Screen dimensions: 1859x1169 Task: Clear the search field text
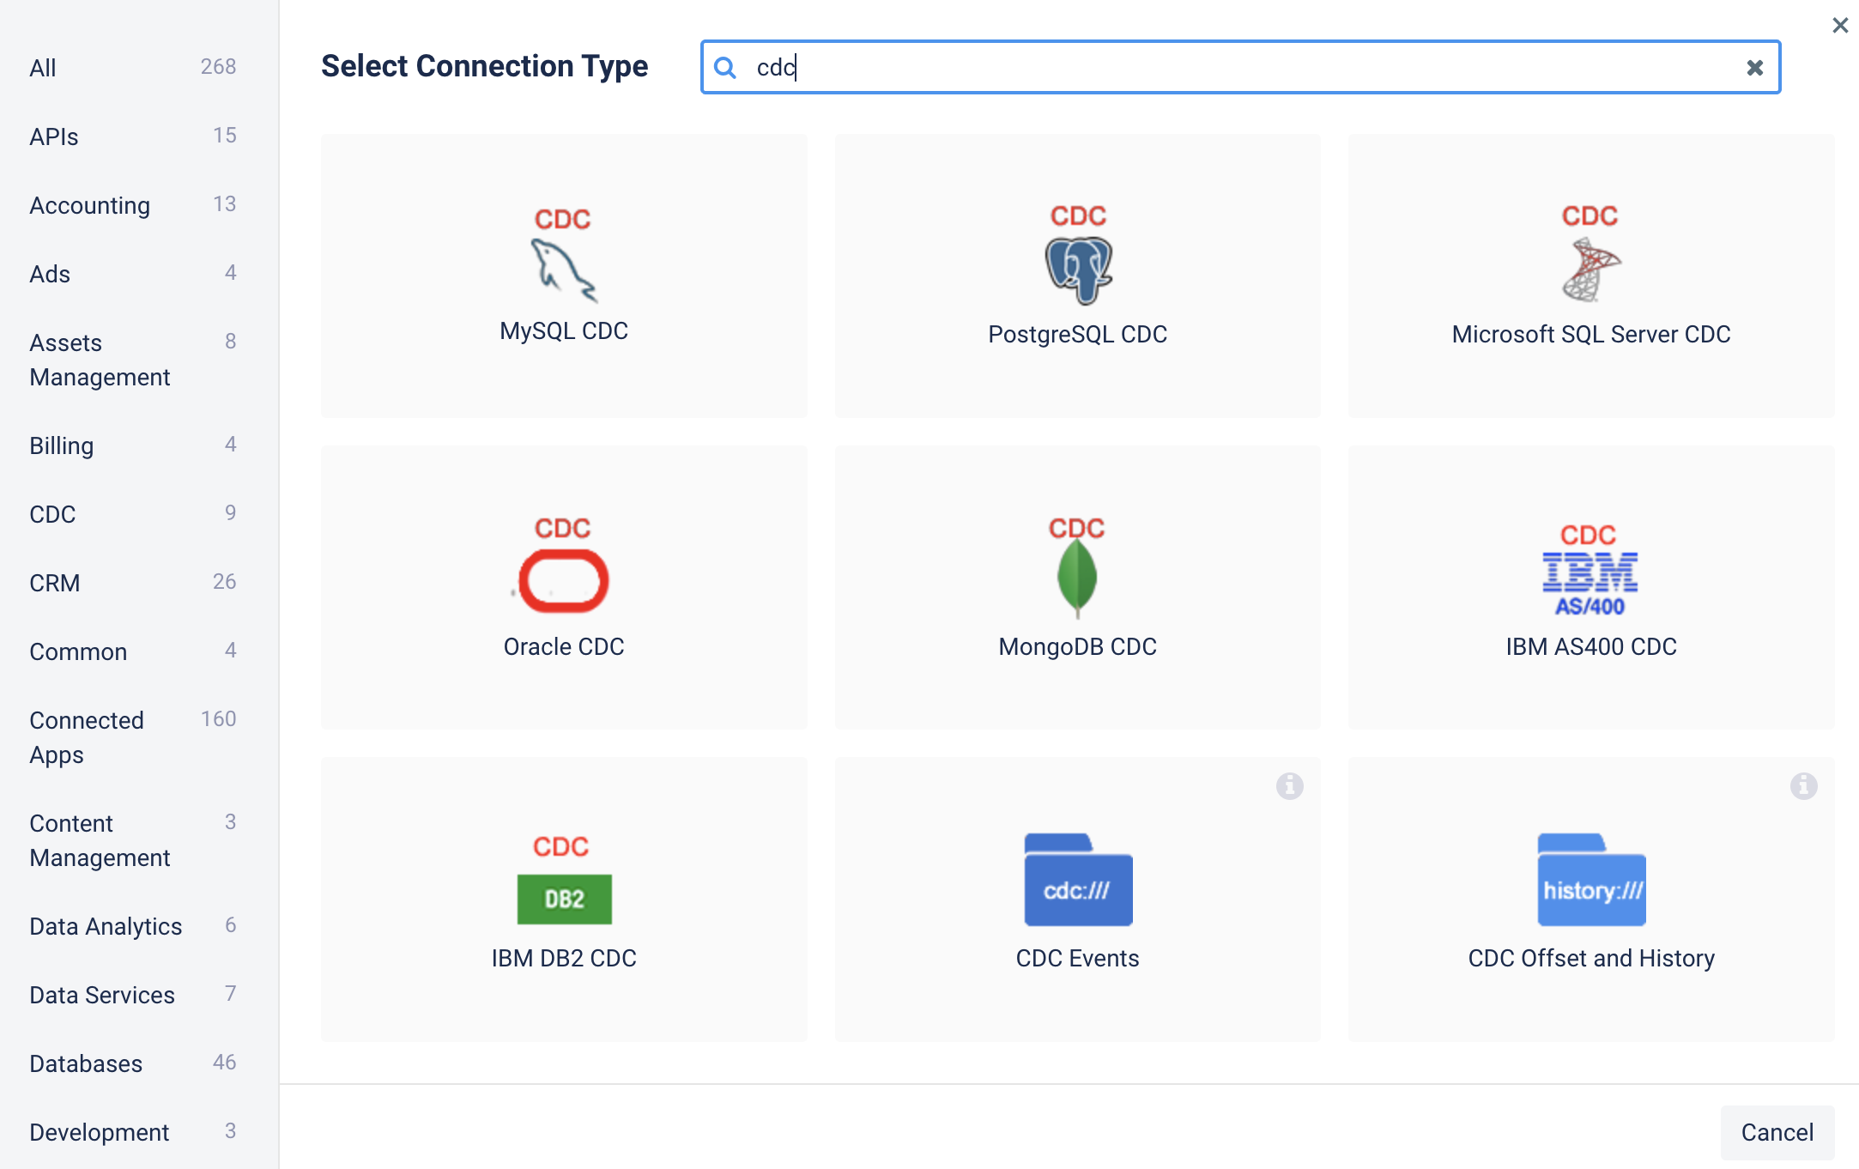(1755, 67)
